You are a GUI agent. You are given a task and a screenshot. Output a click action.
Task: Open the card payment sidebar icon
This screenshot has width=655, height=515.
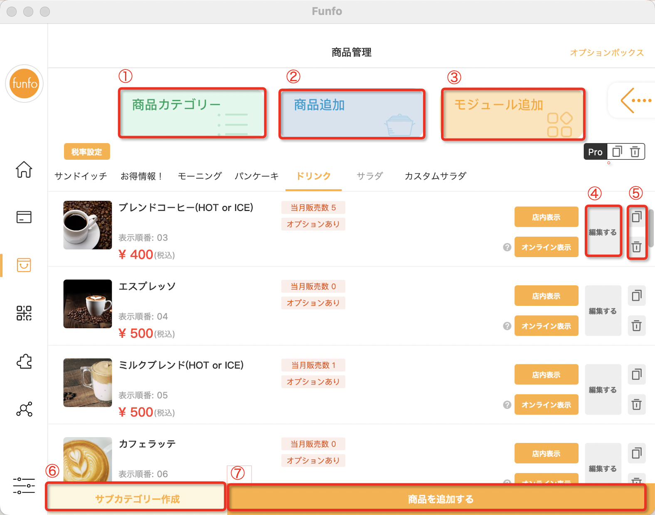[x=24, y=217]
